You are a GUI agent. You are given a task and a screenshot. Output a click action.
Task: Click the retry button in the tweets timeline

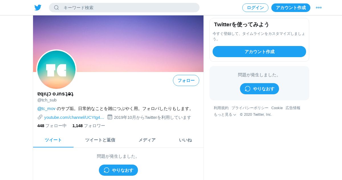point(118,170)
